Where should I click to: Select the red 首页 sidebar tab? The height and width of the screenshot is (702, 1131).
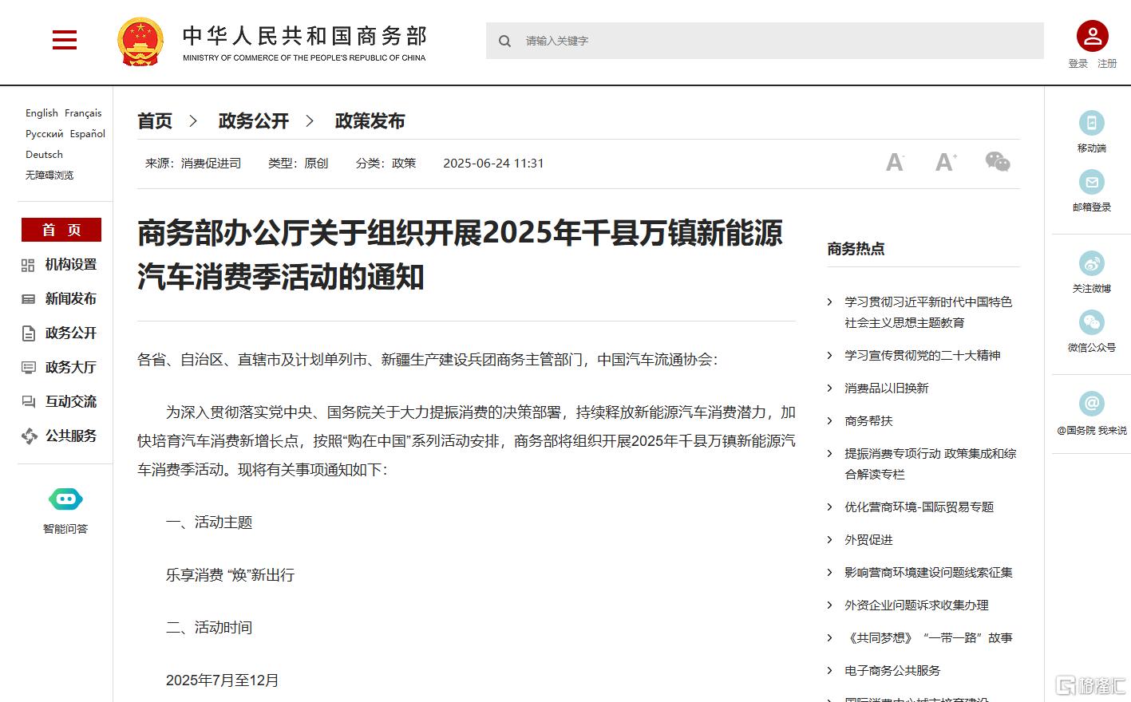pos(61,230)
